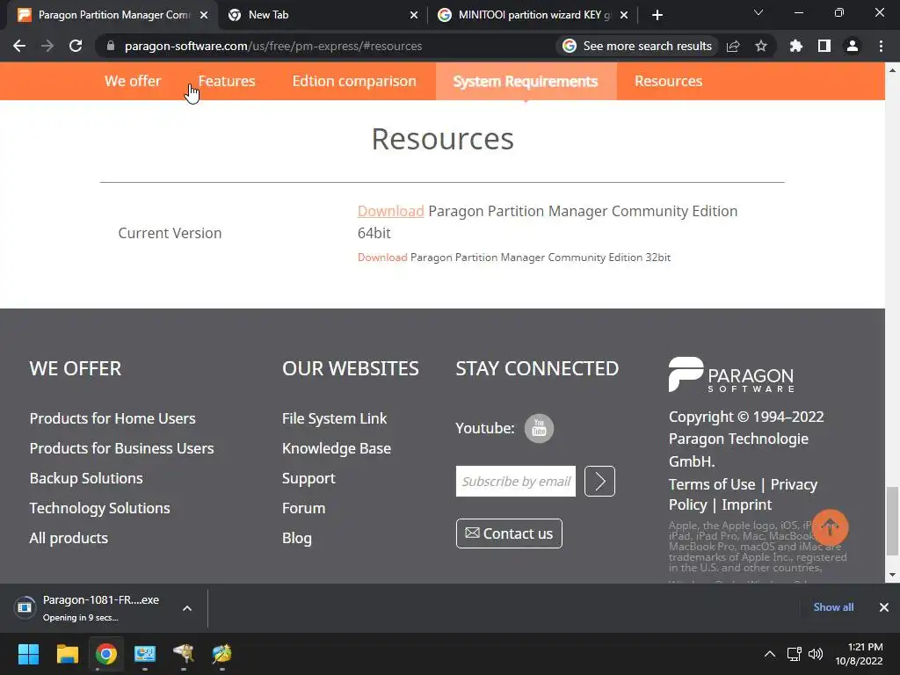Open Chrome three-dot menu

881,46
